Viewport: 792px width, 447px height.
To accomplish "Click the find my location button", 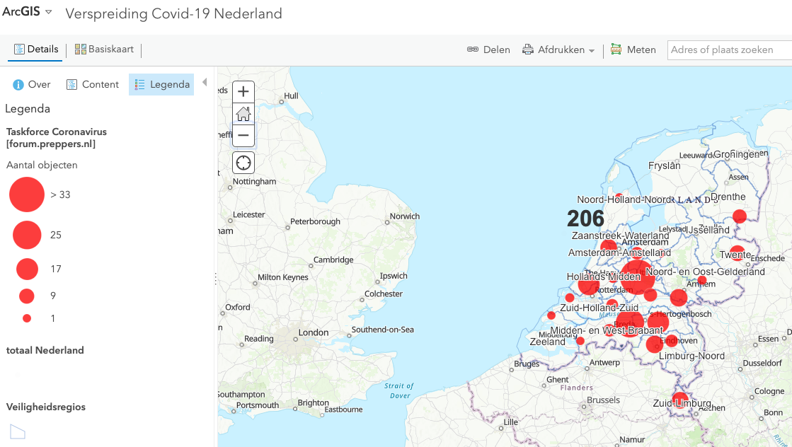I will [243, 163].
